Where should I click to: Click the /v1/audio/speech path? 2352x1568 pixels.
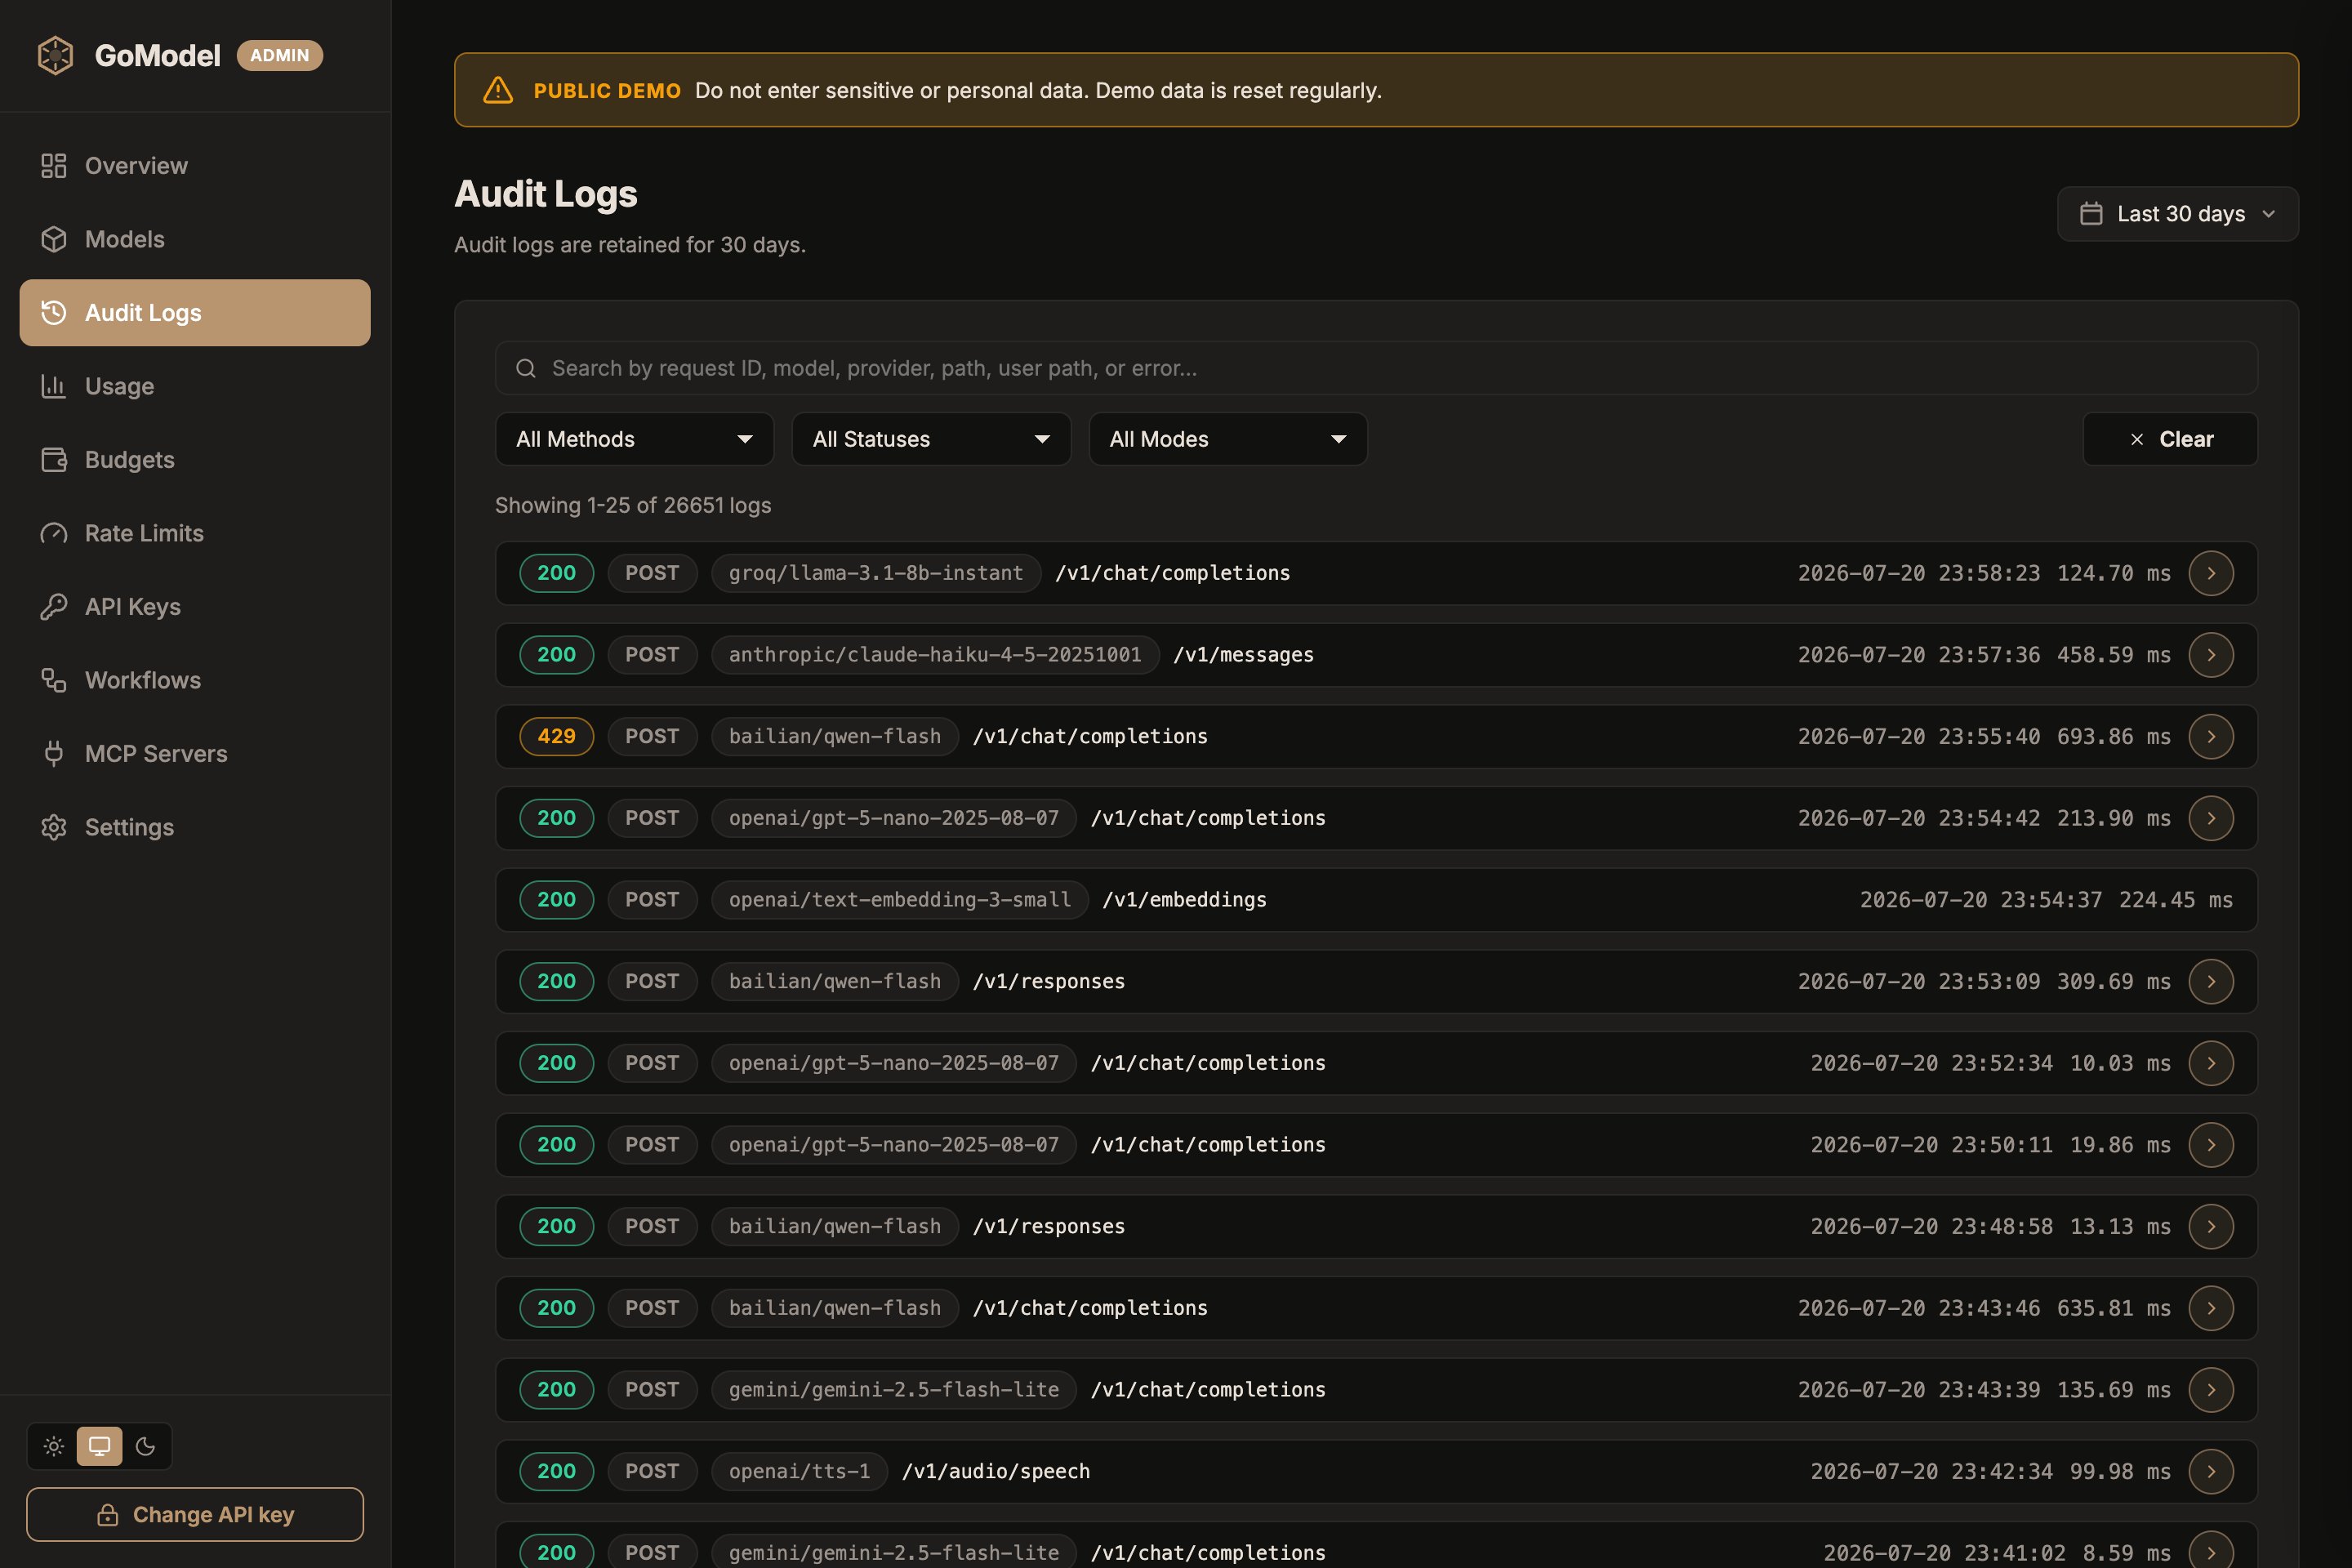tap(996, 1472)
